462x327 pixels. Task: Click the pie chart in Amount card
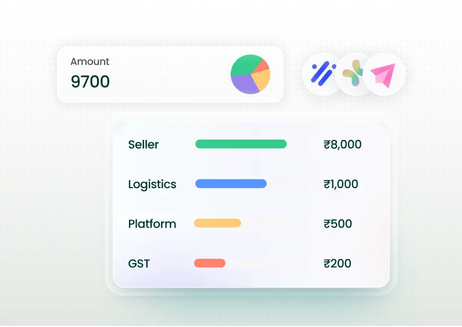click(x=250, y=75)
